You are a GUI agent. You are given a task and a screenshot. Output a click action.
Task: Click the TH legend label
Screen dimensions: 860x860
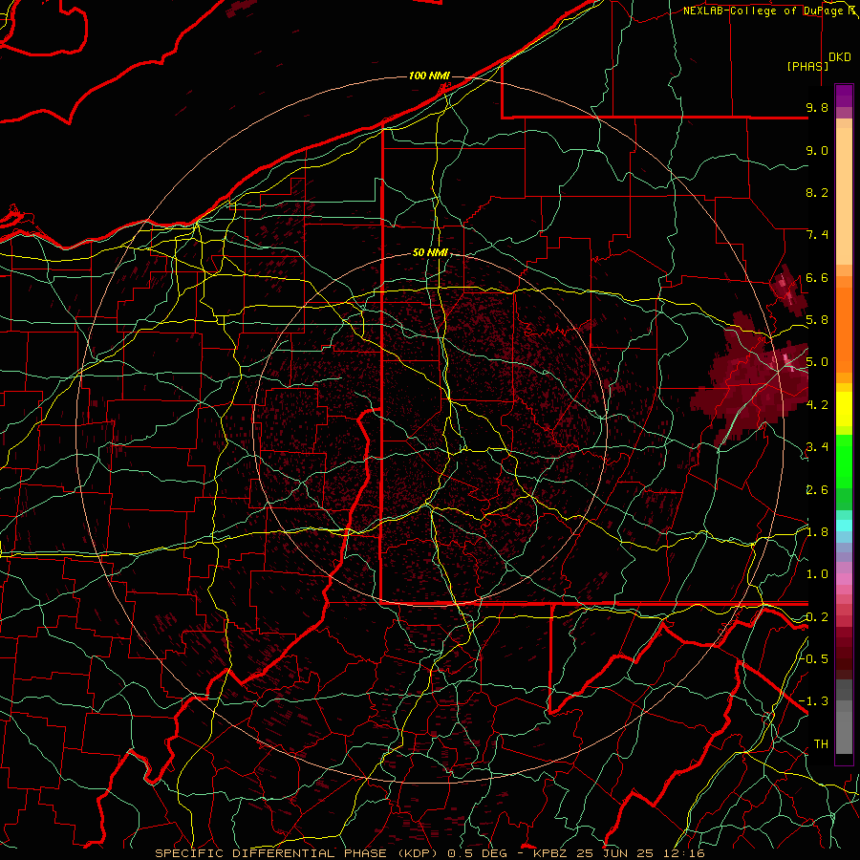tap(821, 744)
